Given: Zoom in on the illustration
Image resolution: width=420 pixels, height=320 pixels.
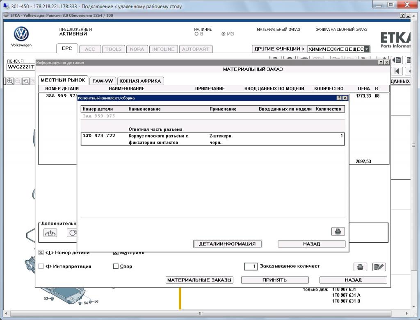Looking at the screenshot, I should click(x=10, y=81).
